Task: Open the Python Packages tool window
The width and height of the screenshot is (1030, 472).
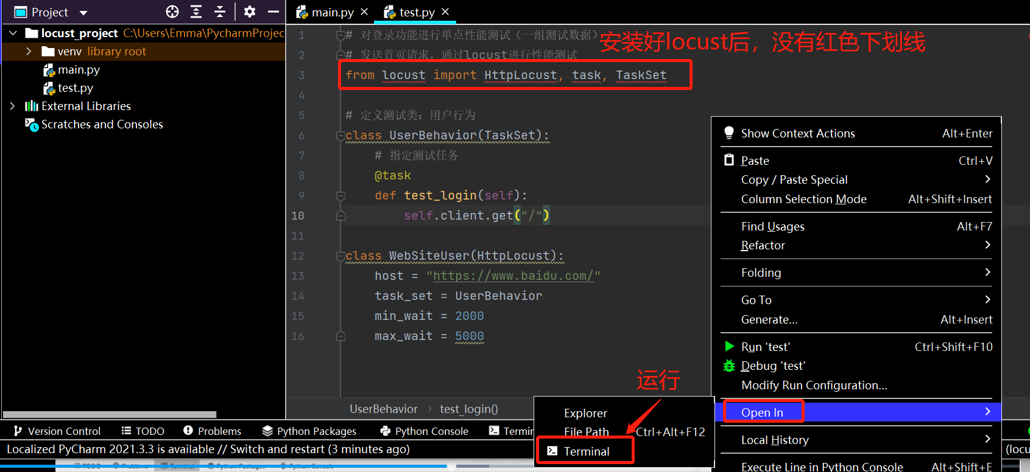Action: [x=309, y=431]
